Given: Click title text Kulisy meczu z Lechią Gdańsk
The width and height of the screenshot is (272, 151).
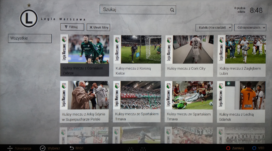Looking at the screenshot, I should (x=236, y=117).
